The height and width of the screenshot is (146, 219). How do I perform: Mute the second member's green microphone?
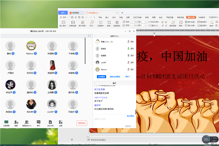click(x=128, y=49)
